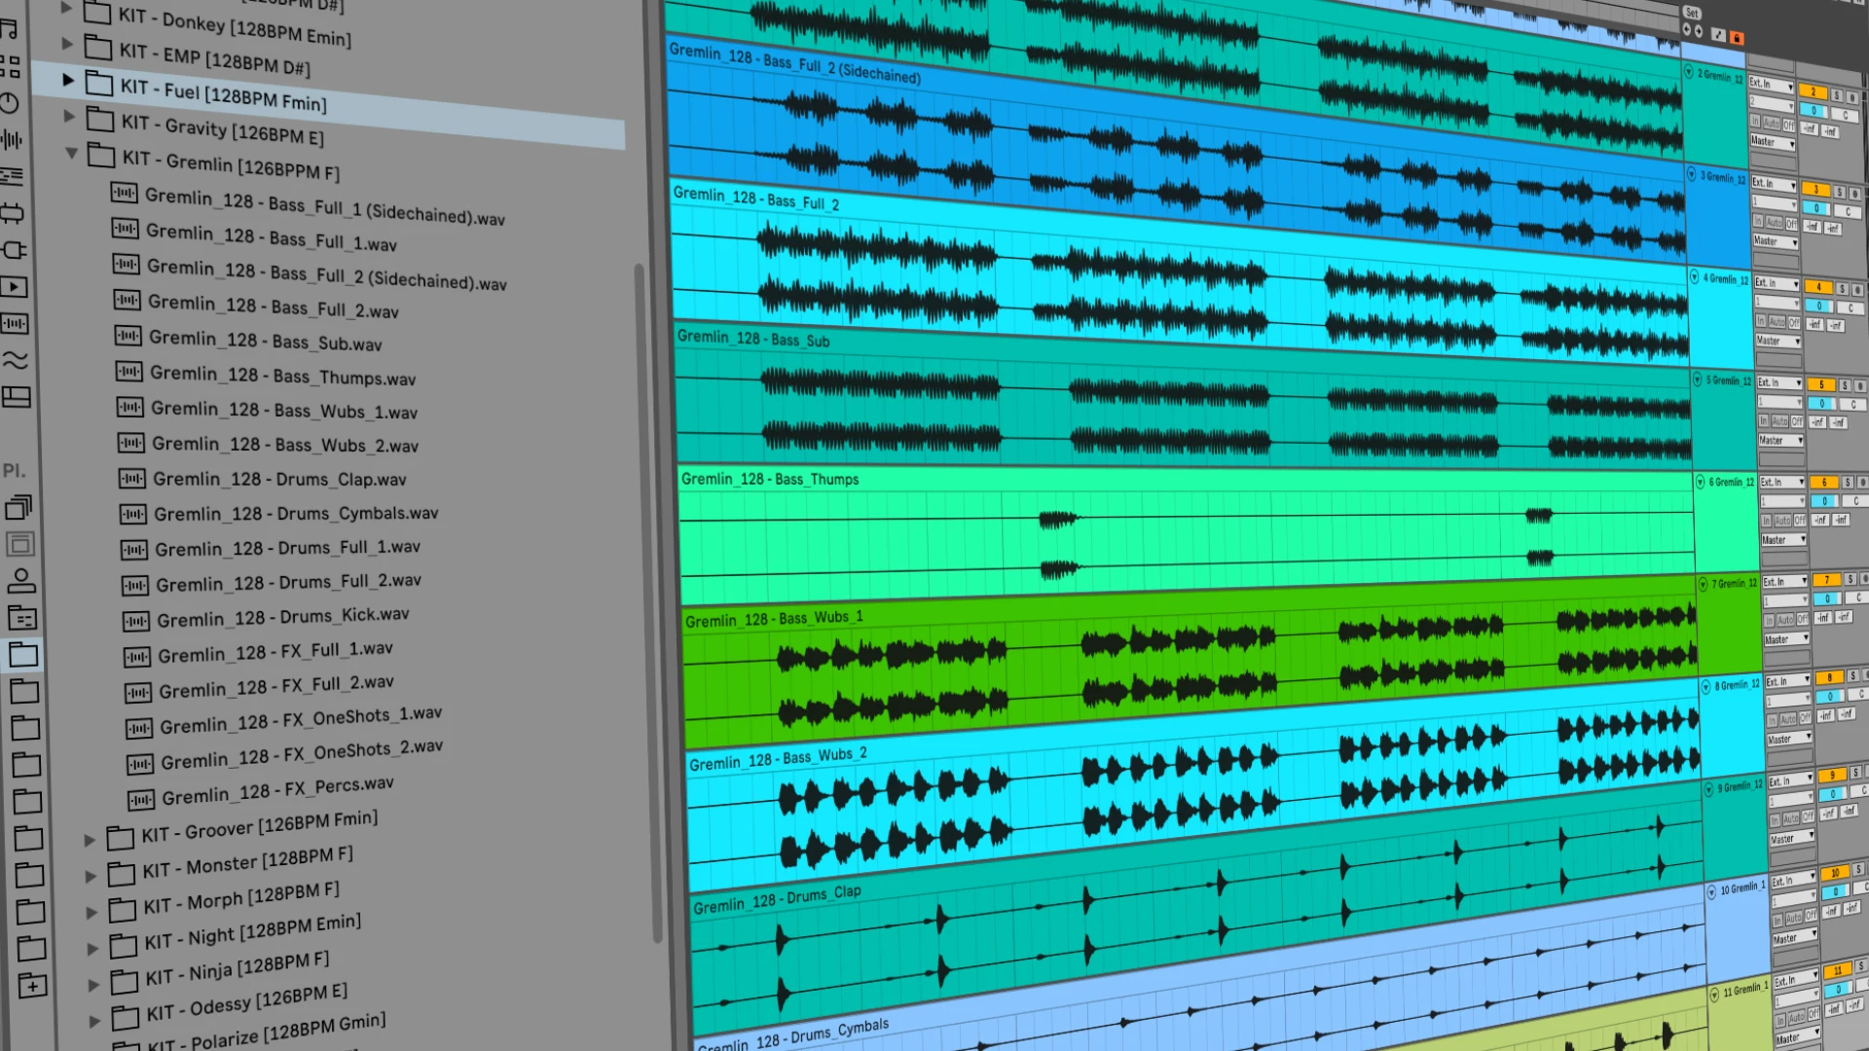The image size is (1869, 1051).
Task: Open the Instruments category clock icon
Action: click(9, 103)
